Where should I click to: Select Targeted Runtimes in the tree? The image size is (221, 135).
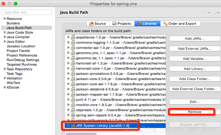[22, 64]
